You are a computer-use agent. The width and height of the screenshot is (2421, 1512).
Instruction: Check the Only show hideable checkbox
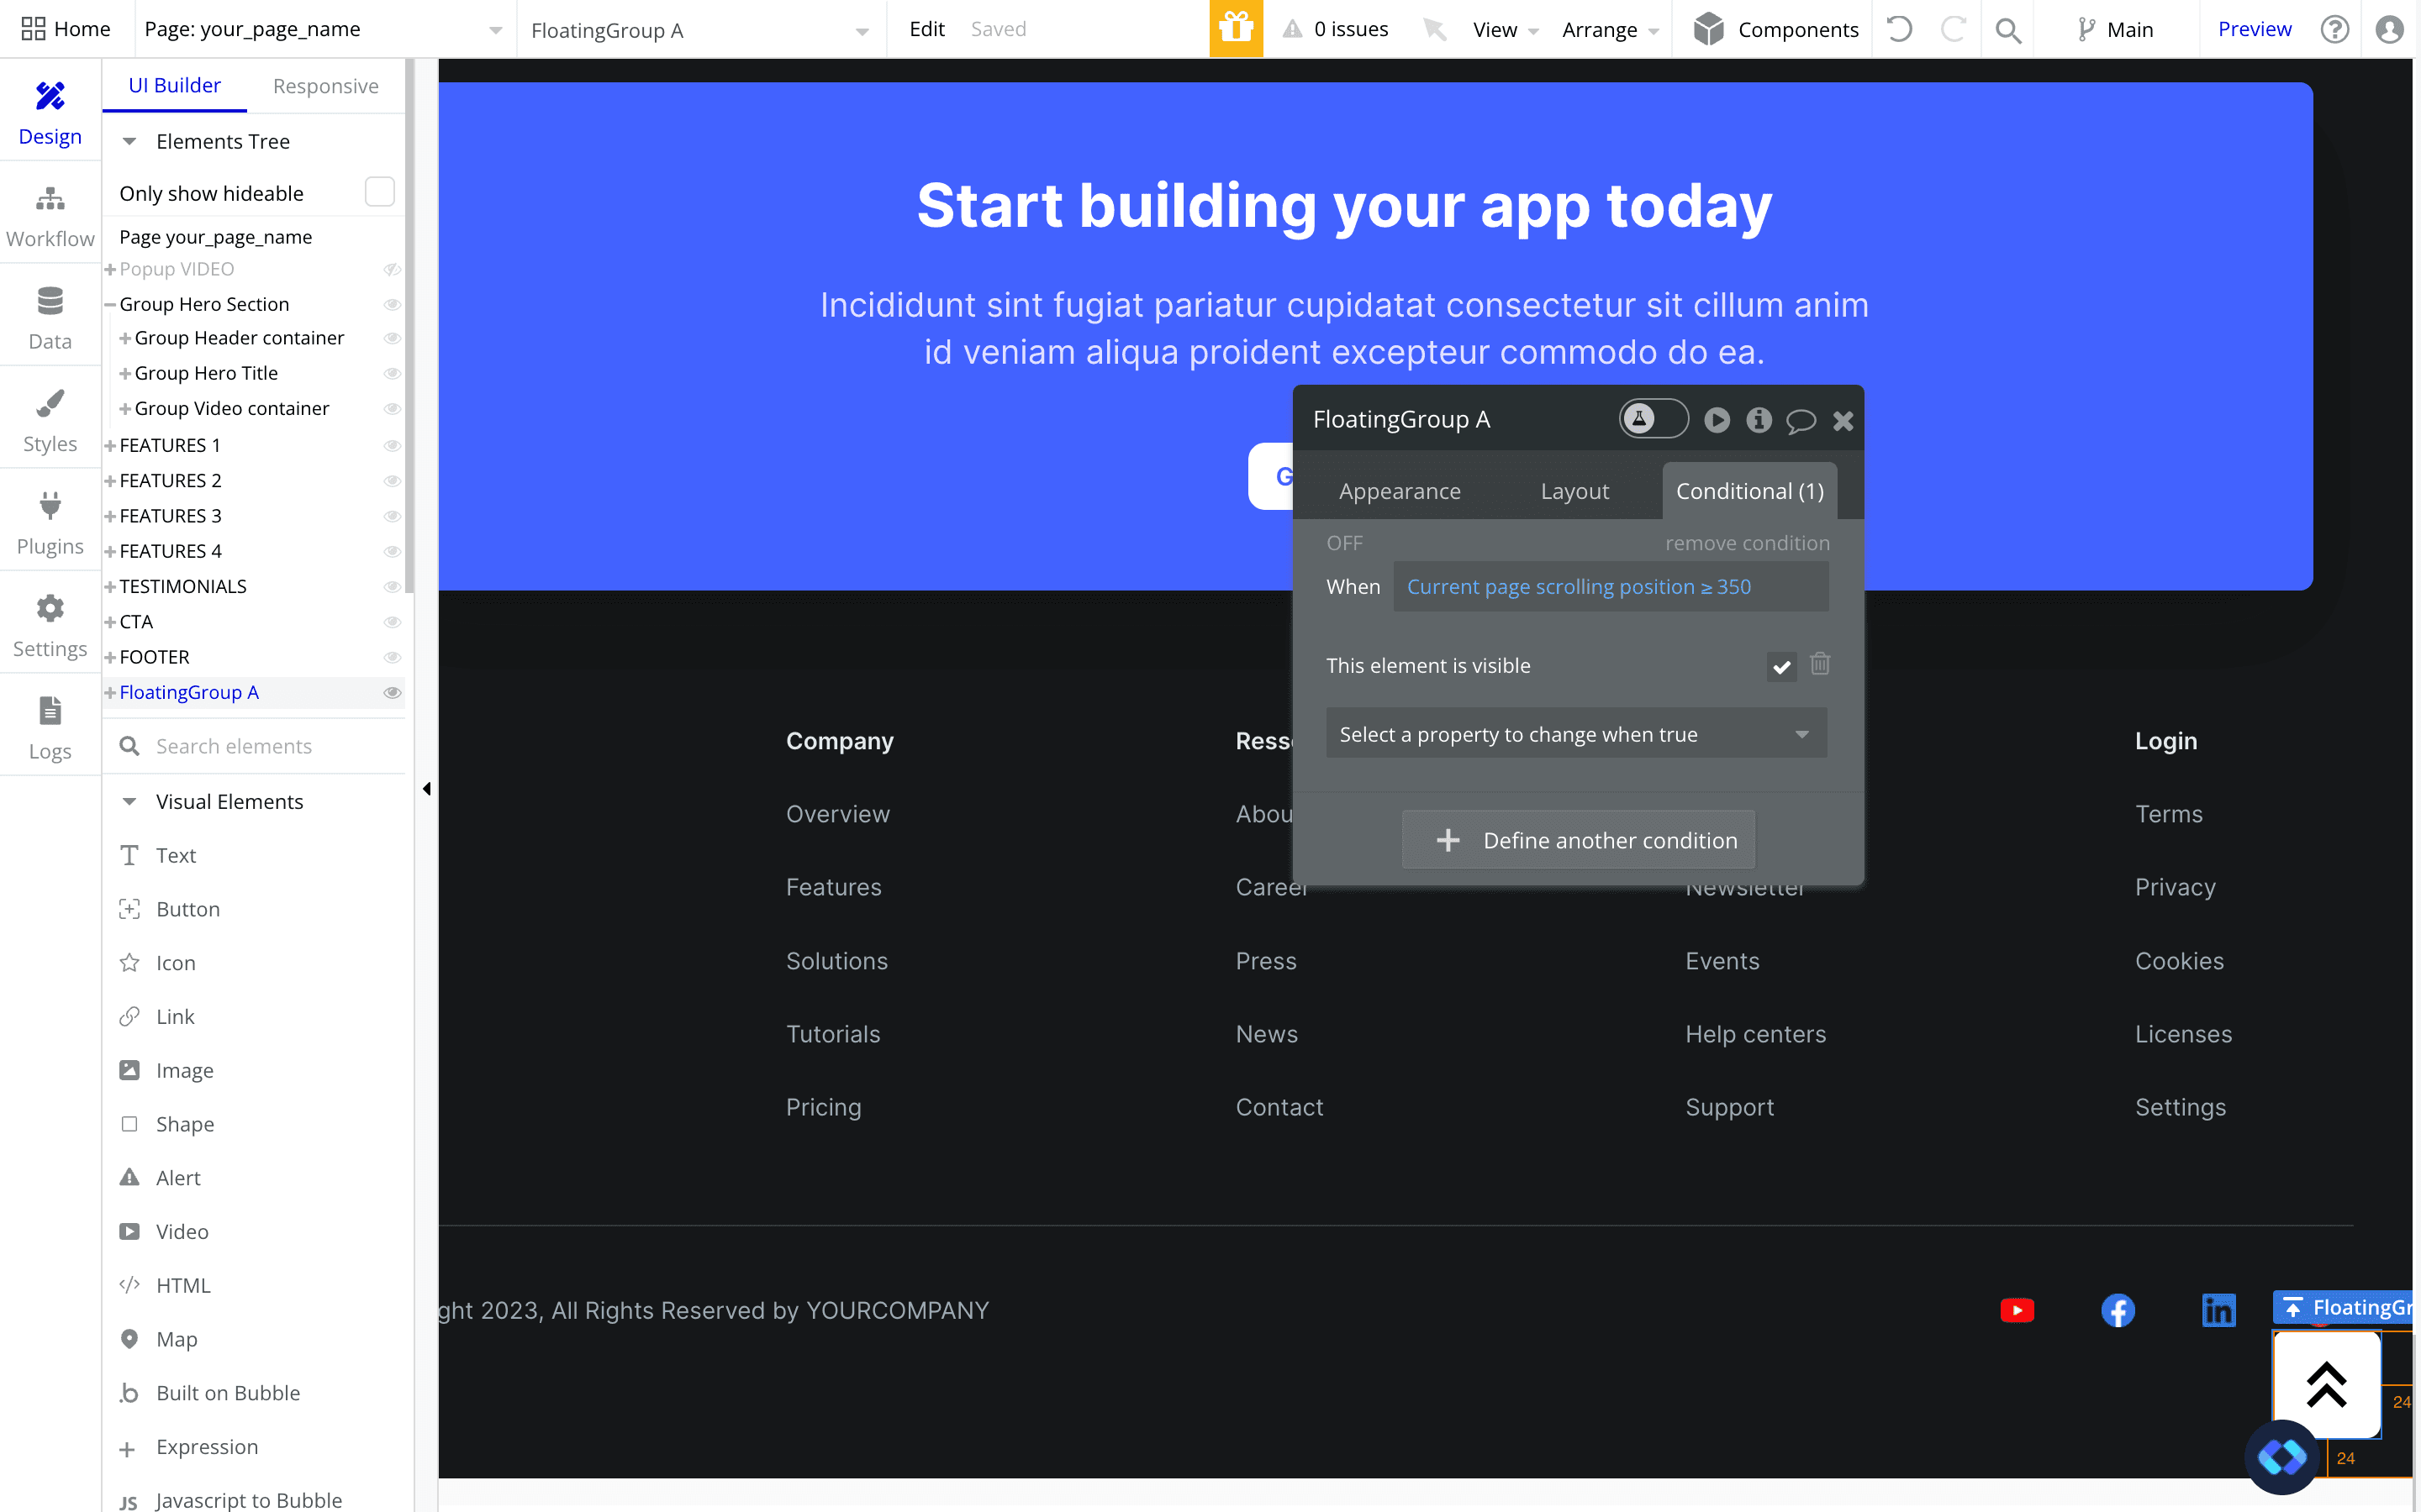379,192
